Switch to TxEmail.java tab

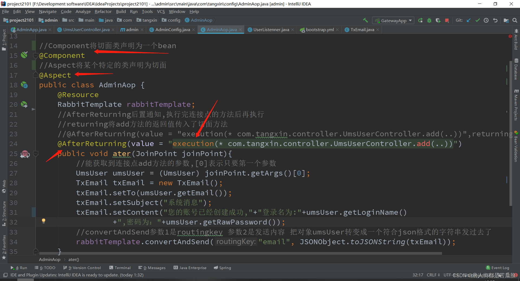point(362,30)
